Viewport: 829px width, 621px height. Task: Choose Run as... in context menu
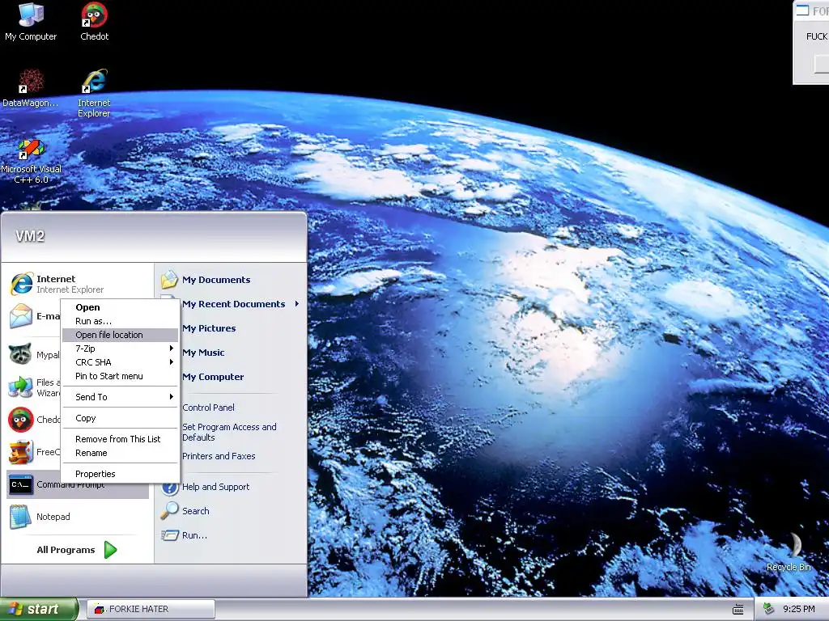120,321
